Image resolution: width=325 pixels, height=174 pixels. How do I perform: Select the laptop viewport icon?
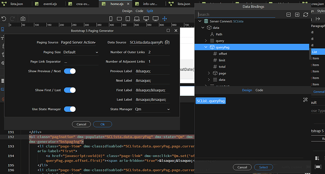[x=137, y=19]
